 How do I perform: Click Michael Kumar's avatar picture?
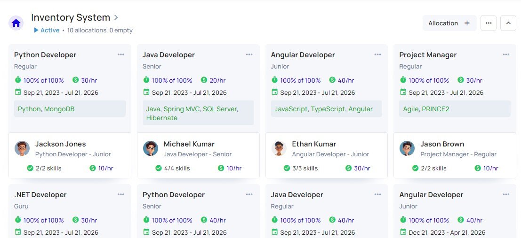pyautogui.click(x=151, y=148)
